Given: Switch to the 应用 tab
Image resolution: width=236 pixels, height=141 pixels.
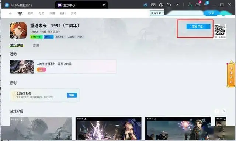Looking at the screenshot, I should [x=52, y=13].
